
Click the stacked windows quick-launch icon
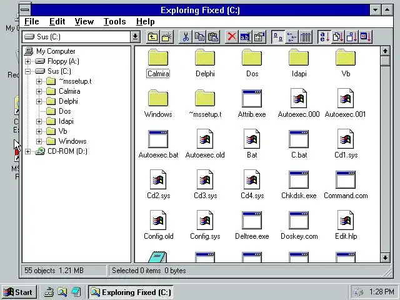click(x=76, y=292)
